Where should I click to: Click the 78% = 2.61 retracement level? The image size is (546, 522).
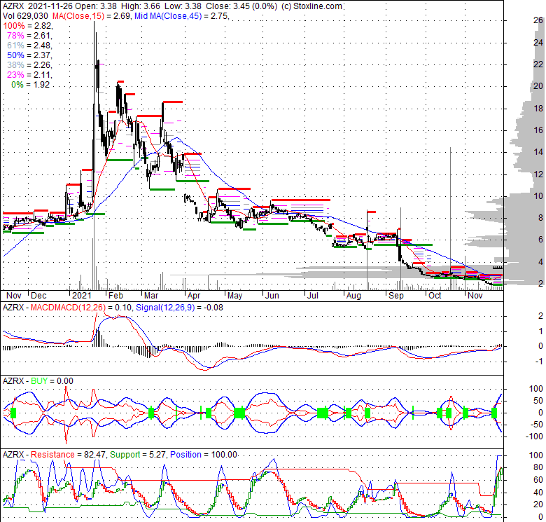29,36
